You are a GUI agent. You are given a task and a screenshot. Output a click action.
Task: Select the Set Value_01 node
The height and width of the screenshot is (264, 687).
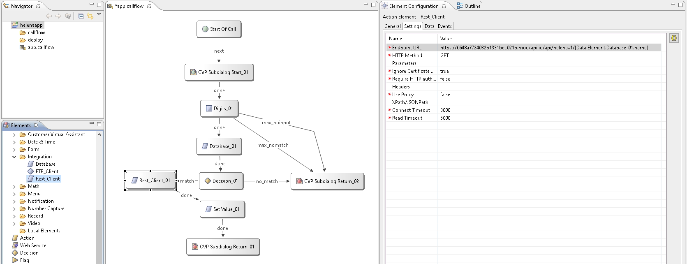222,209
